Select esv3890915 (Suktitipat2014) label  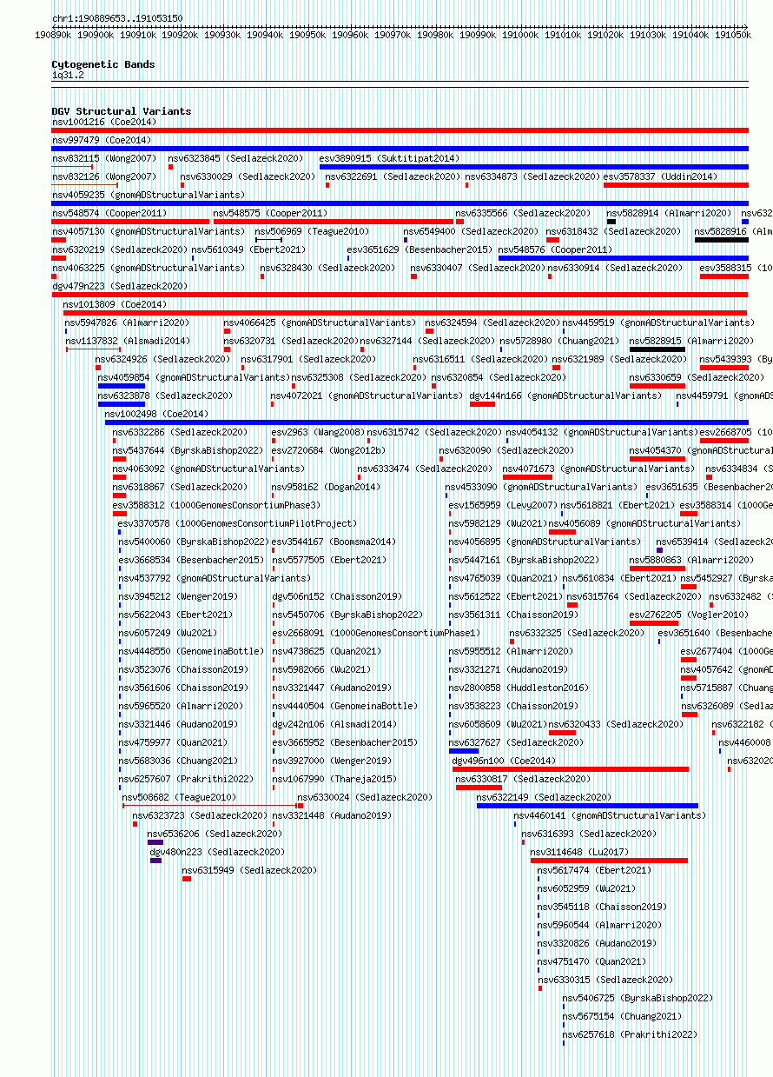click(x=389, y=158)
